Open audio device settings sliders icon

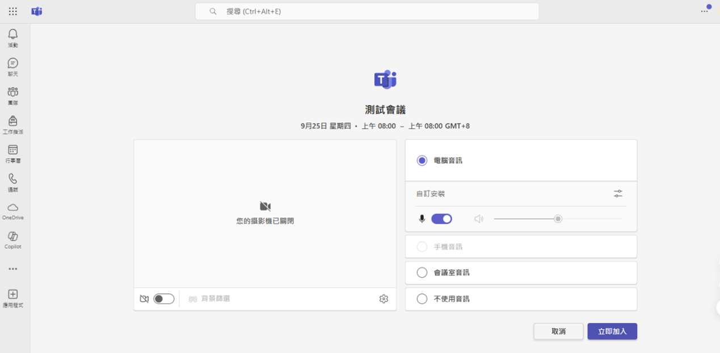click(x=618, y=194)
